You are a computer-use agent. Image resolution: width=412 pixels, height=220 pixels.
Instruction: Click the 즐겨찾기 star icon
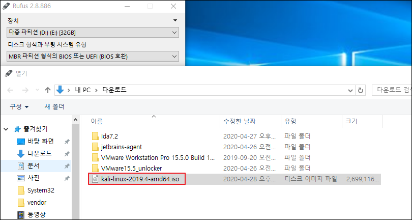tap(17, 129)
